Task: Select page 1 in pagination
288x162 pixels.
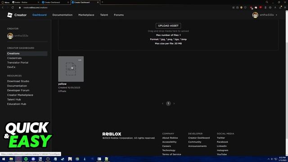Action: 168,103
